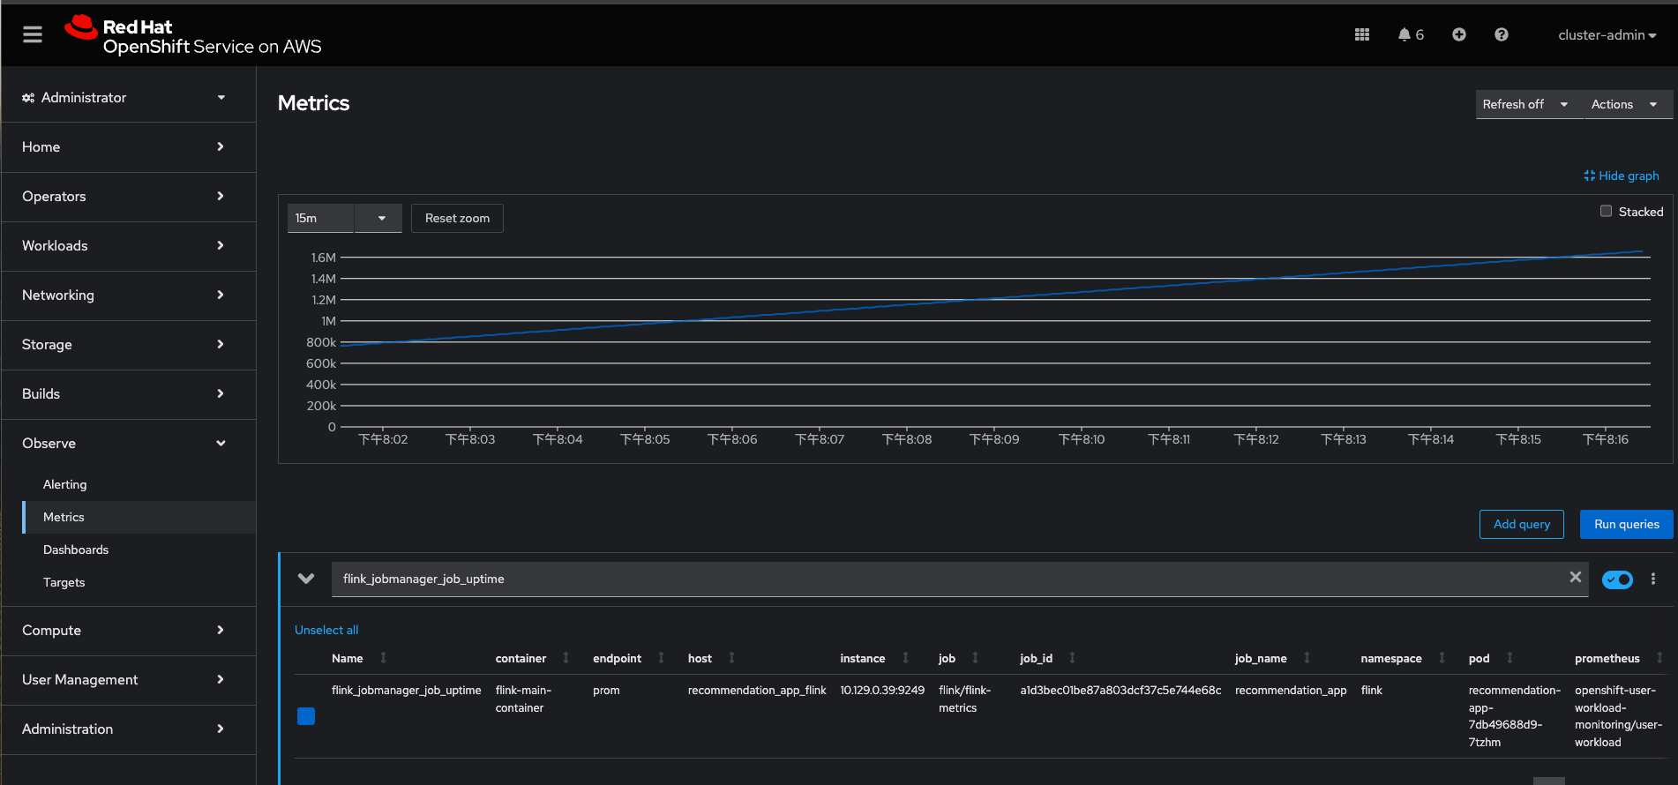Viewport: 1678px width, 785px height.
Task: Toggle the blue series color square
Action: click(306, 716)
